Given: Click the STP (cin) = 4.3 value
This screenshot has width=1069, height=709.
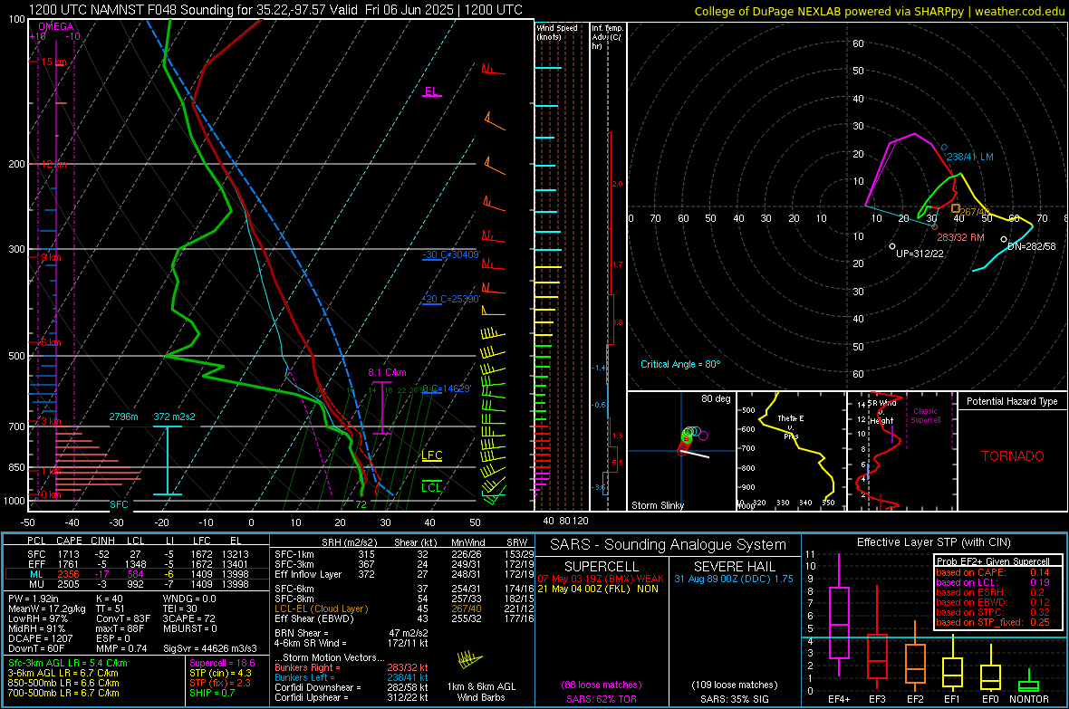Looking at the screenshot, I should pos(220,673).
